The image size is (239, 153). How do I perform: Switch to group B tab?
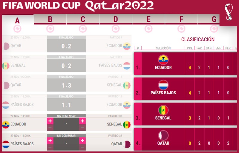[x=50, y=19]
